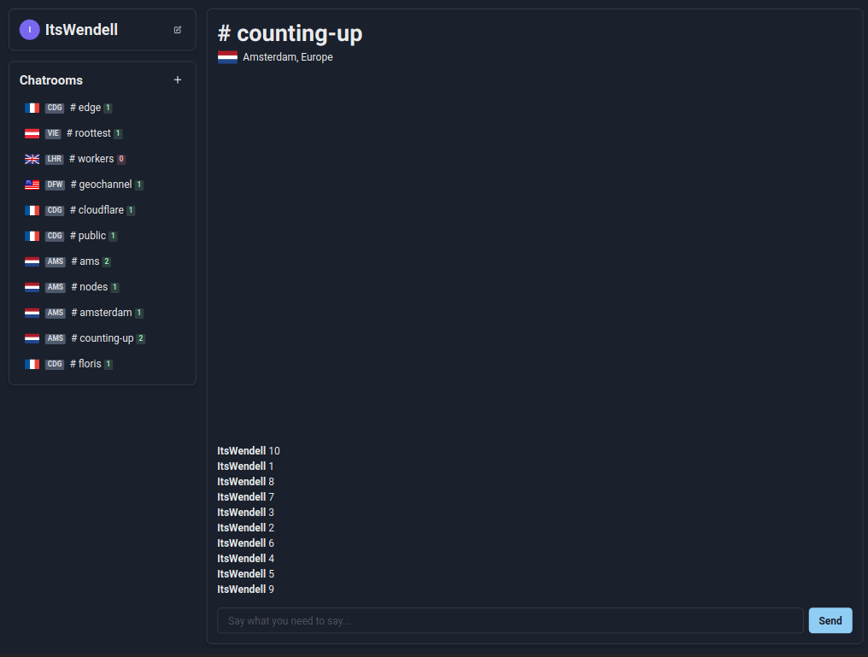Click the Dutch flag beside # ams
This screenshot has height=657, width=868.
tap(32, 261)
